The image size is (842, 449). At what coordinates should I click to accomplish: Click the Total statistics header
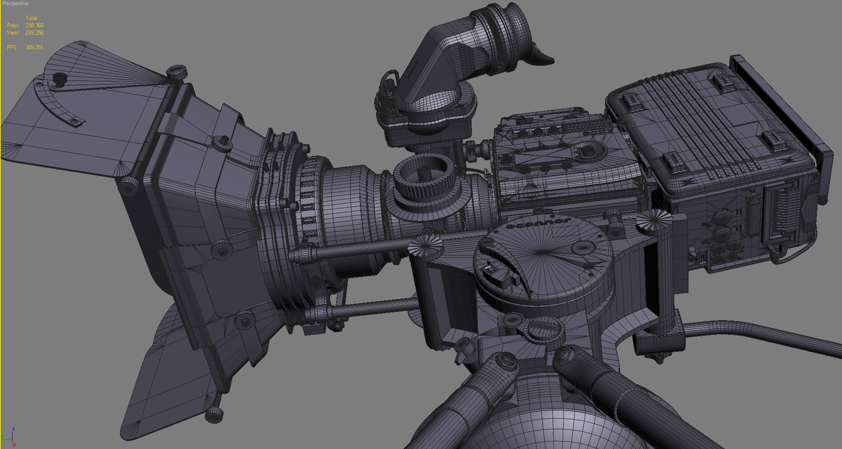[31, 18]
